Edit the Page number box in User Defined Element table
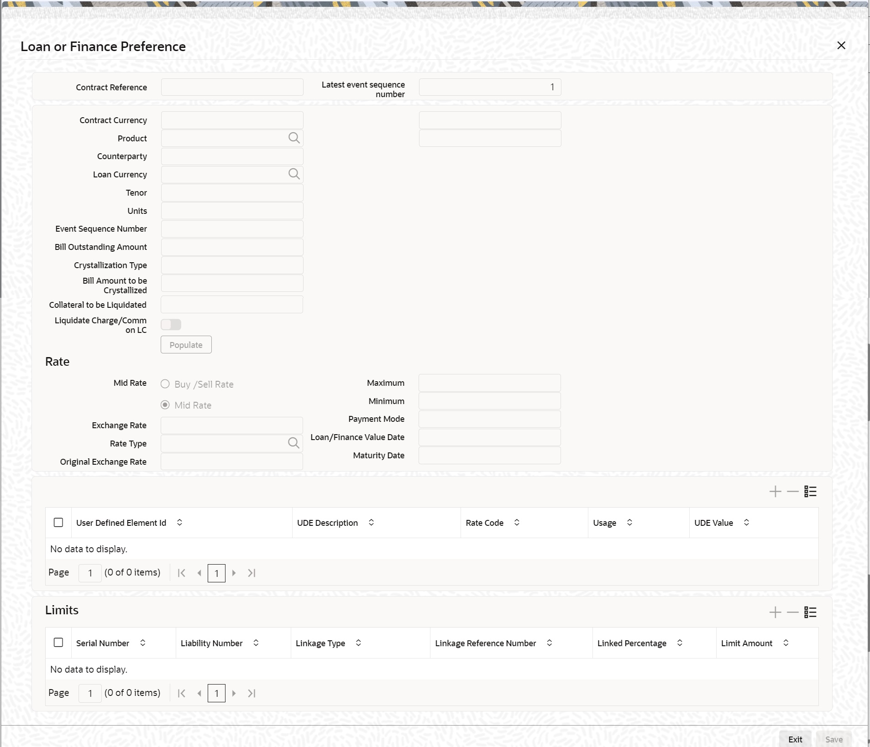This screenshot has width=870, height=747. [90, 573]
